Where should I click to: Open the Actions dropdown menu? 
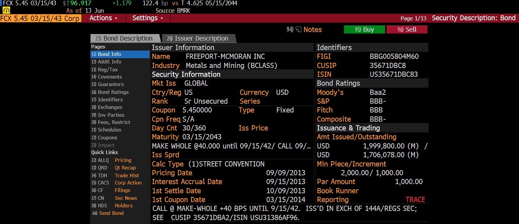pyautogui.click(x=103, y=18)
